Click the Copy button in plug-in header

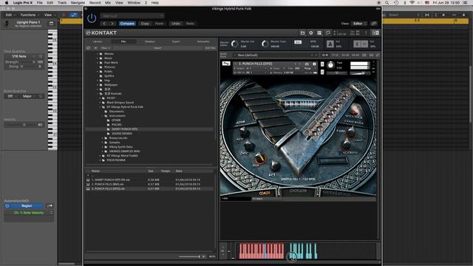pos(145,24)
